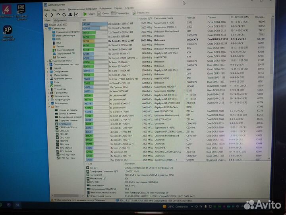Select the CPU AES benchmark

coord(62,134)
